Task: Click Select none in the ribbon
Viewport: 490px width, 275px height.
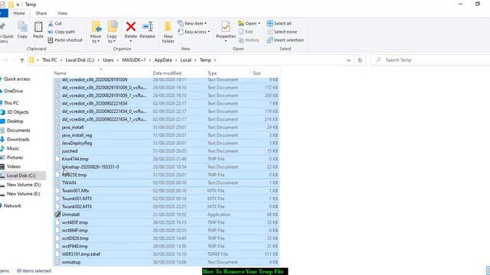Action: 282,32
